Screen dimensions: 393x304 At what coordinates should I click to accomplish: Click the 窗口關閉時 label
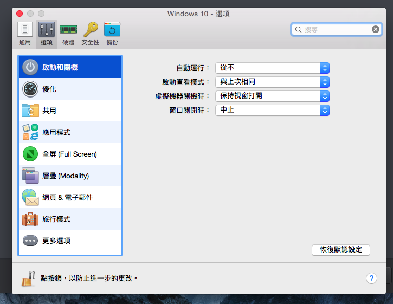[x=190, y=110]
